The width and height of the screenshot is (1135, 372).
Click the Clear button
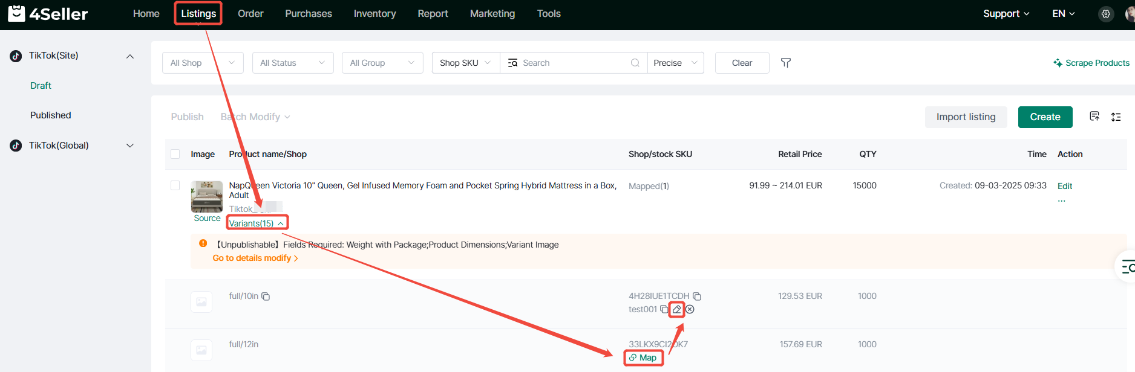742,63
